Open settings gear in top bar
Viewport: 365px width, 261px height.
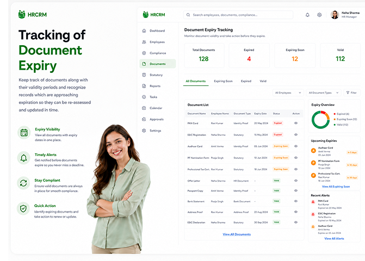[319, 15]
